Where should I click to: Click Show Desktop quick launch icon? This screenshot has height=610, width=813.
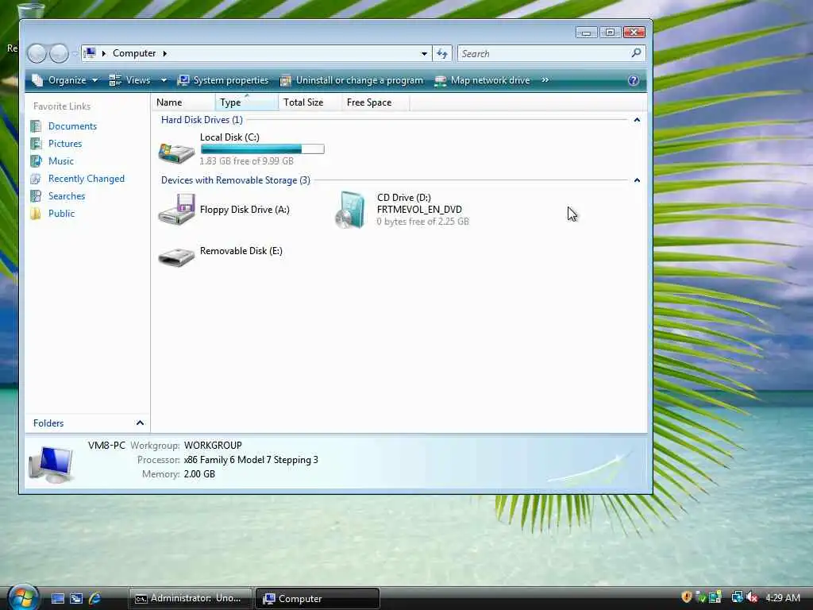(x=57, y=599)
